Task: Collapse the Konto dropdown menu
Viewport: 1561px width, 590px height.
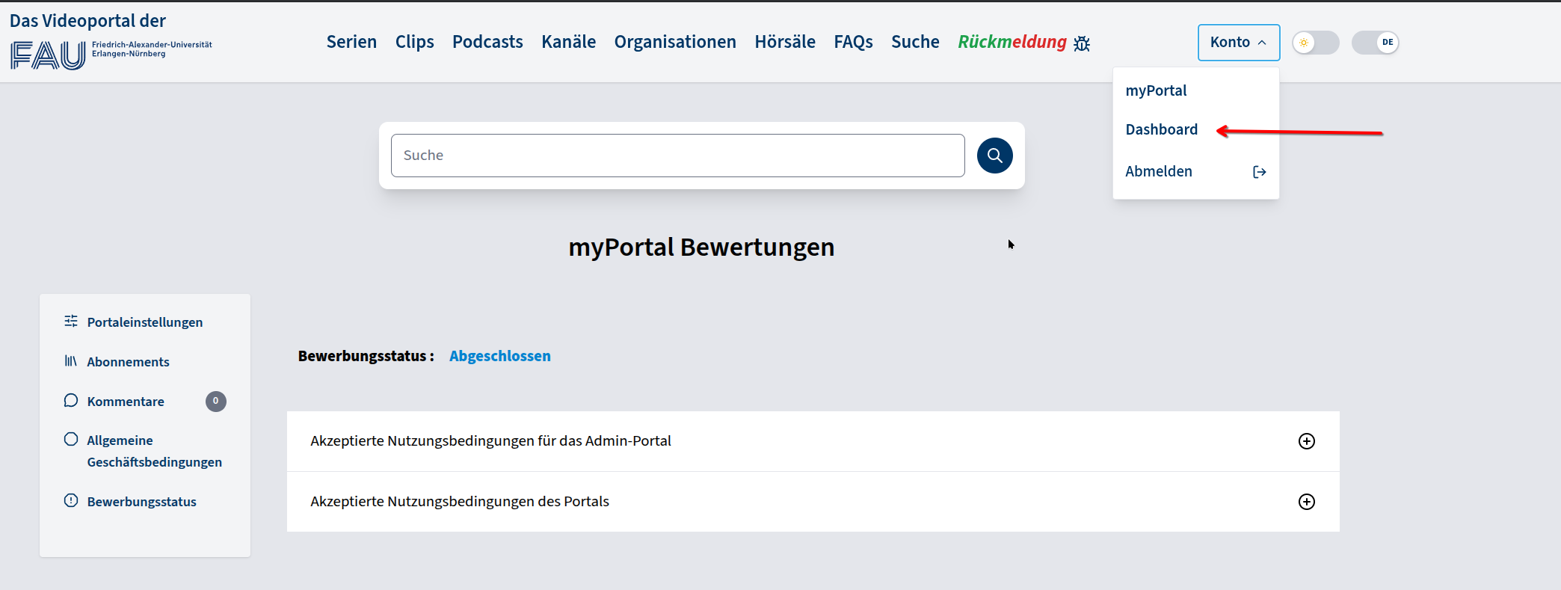Action: (1238, 43)
